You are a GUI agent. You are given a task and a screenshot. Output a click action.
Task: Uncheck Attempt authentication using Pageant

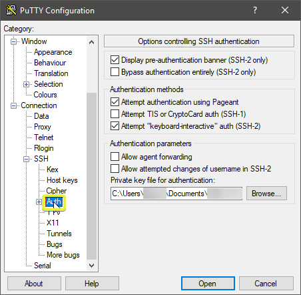pos(115,102)
